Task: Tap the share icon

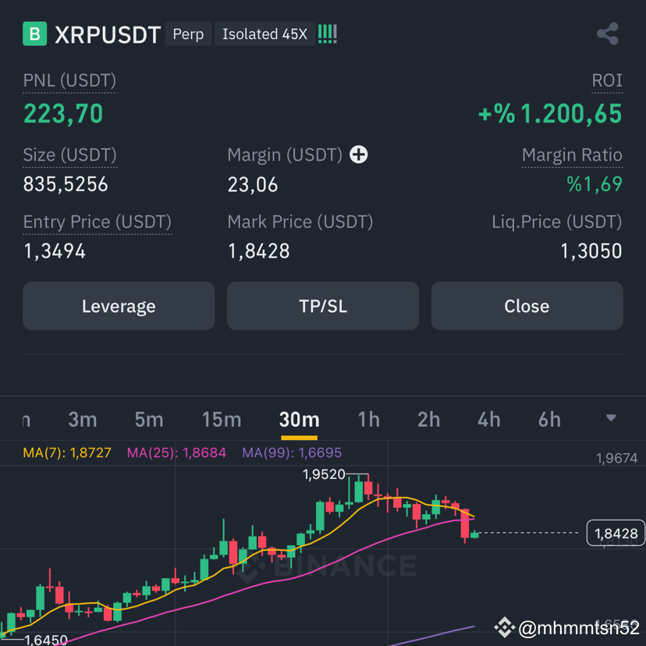Action: 608,34
